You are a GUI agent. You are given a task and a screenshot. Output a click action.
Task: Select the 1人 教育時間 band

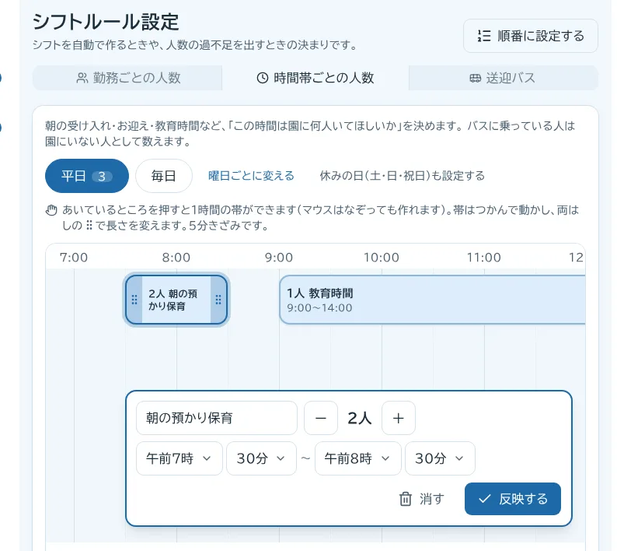tap(432, 300)
